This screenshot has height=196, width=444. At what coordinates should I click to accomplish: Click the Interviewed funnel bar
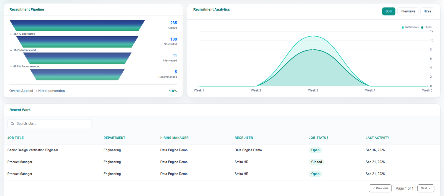point(77,58)
